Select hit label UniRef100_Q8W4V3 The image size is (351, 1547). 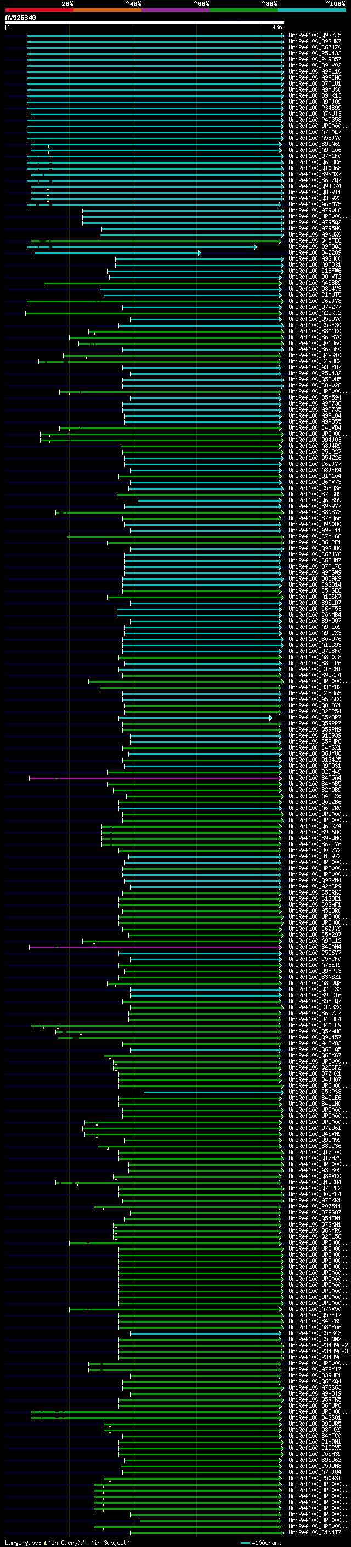[315, 289]
